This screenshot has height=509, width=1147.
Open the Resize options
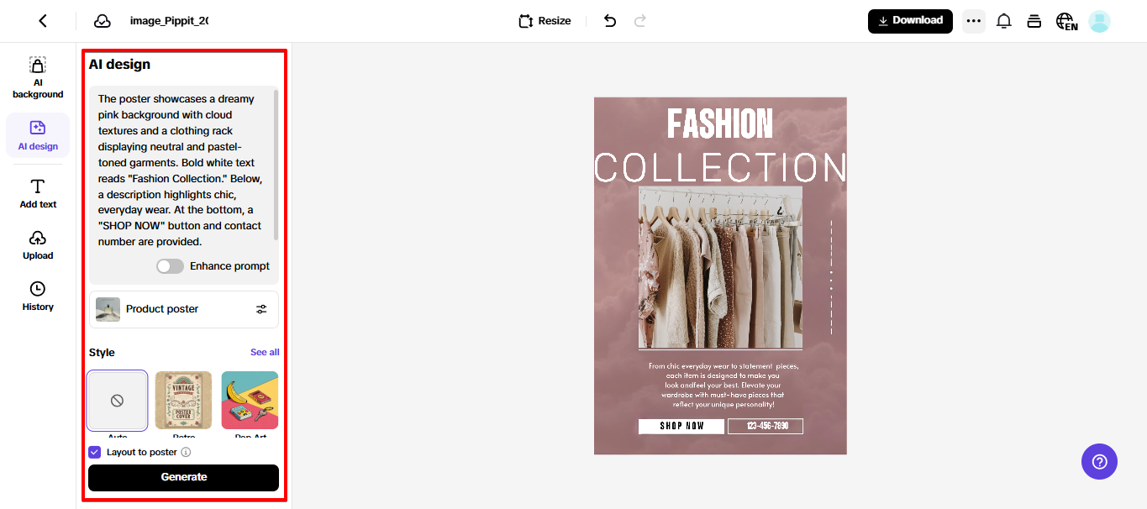click(545, 21)
